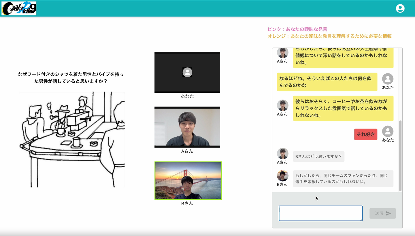Click the avatar placeholder in the あなた video tile
The height and width of the screenshot is (236, 415).
187,72
